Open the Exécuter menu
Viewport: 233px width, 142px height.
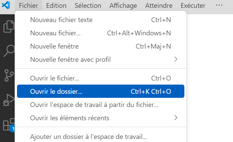point(193,5)
